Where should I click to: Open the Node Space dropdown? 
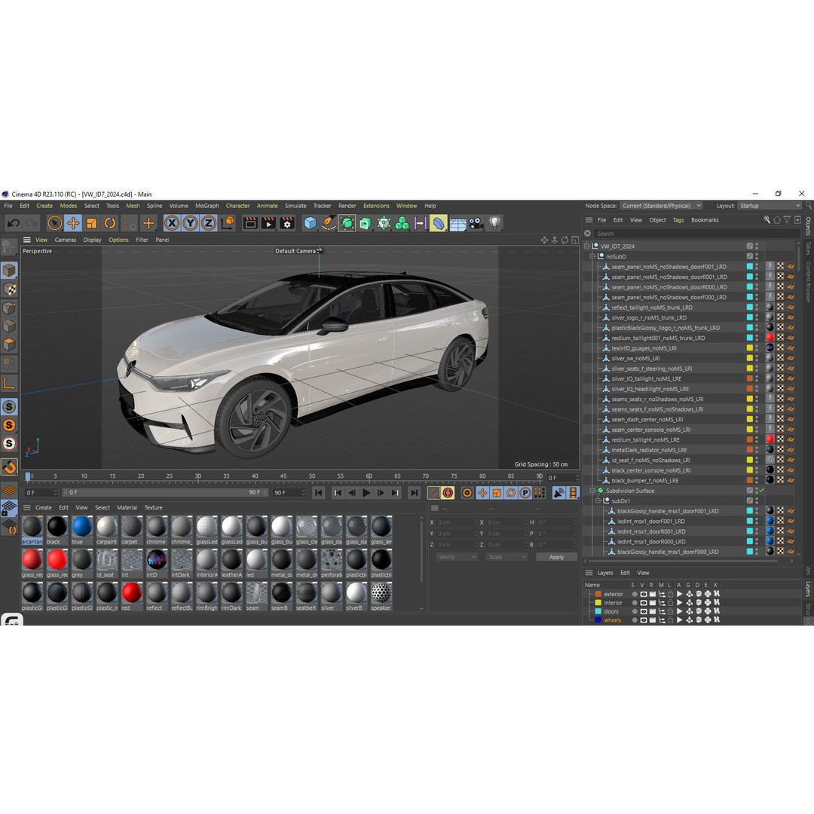(x=661, y=205)
